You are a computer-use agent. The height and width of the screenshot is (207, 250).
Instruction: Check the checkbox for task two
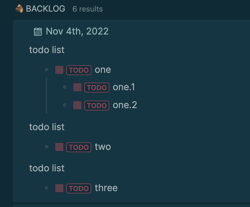[59, 147]
